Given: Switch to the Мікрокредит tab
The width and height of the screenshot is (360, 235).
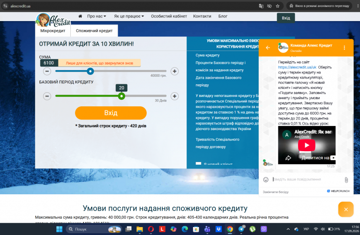Looking at the screenshot, I should tap(53, 31).
